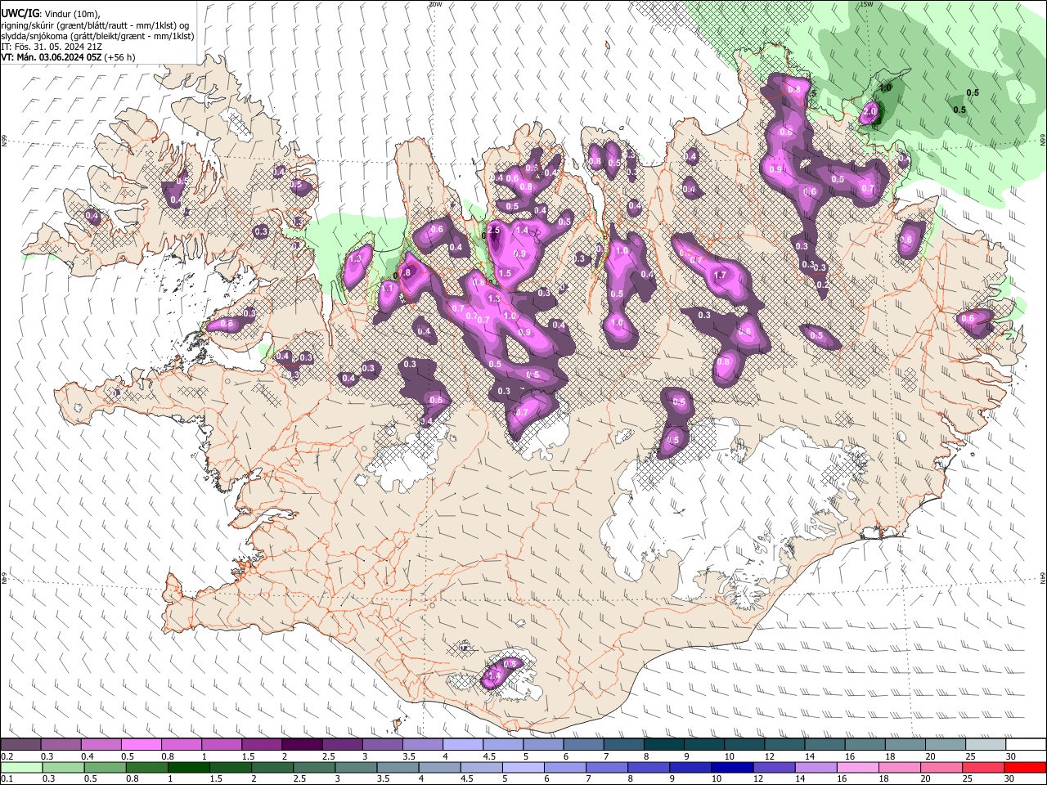The height and width of the screenshot is (785, 1047).
Task: Click the 'rigning/skúrir' description line
Action: click(95, 25)
